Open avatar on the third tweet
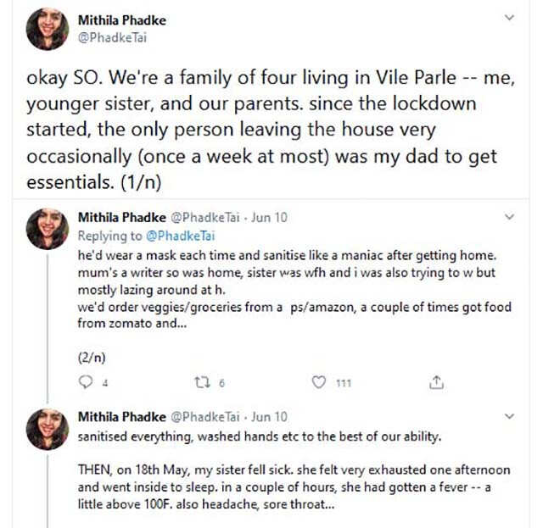The height and width of the screenshot is (528, 543). (48, 429)
